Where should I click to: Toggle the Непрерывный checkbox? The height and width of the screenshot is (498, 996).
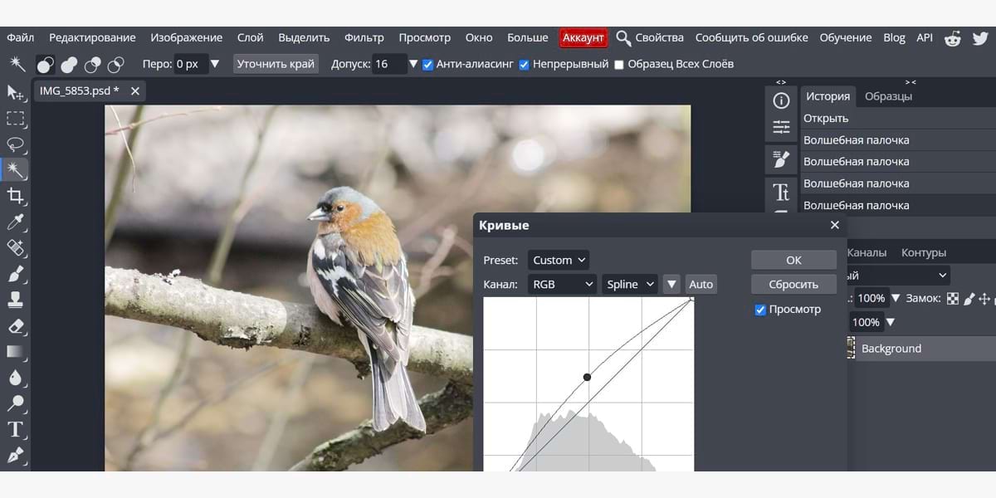[525, 65]
